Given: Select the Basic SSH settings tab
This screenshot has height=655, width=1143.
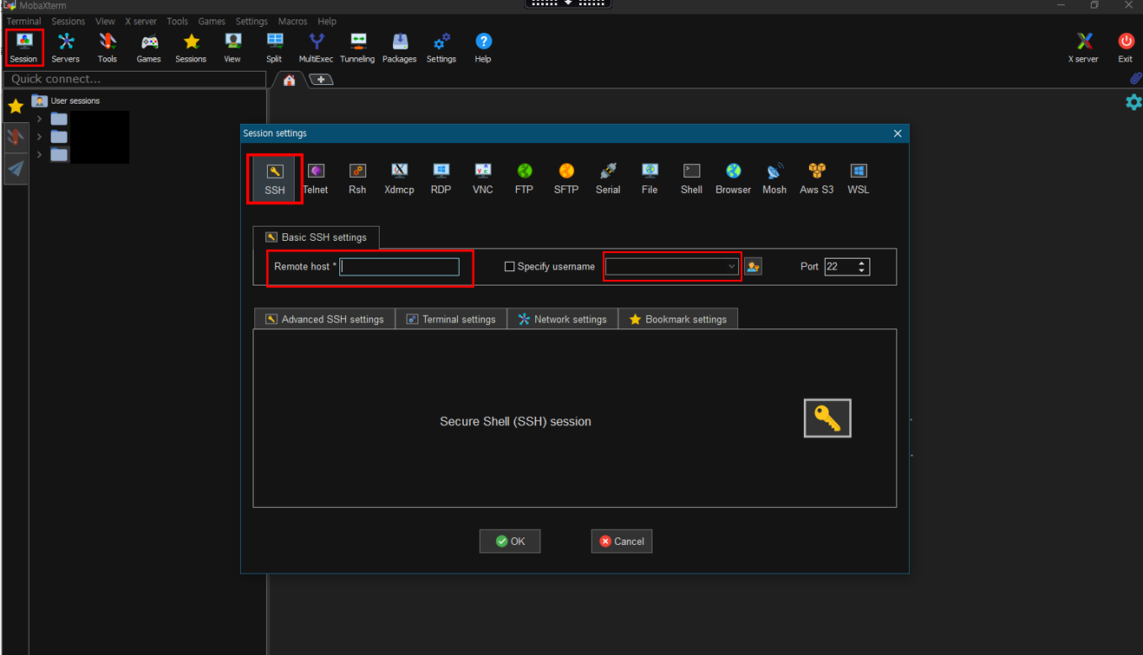Looking at the screenshot, I should point(316,237).
